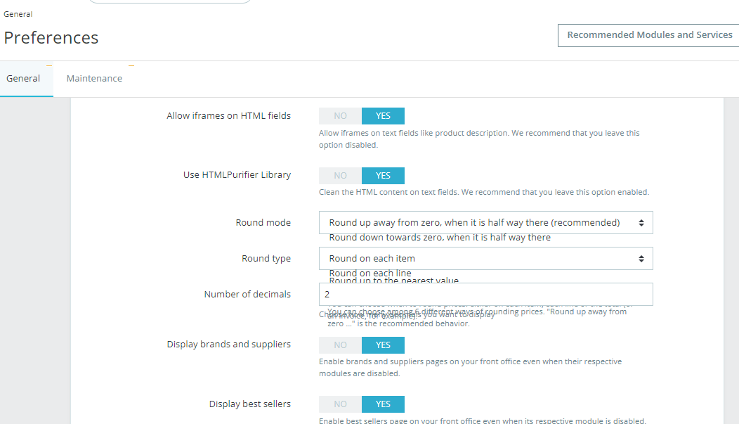Open the Round mode dropdown
The image size is (739, 424).
point(485,223)
